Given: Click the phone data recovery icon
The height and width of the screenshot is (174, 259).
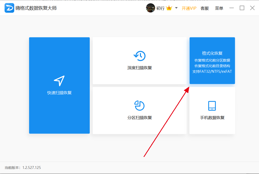Looking at the screenshot, I should point(212,106).
